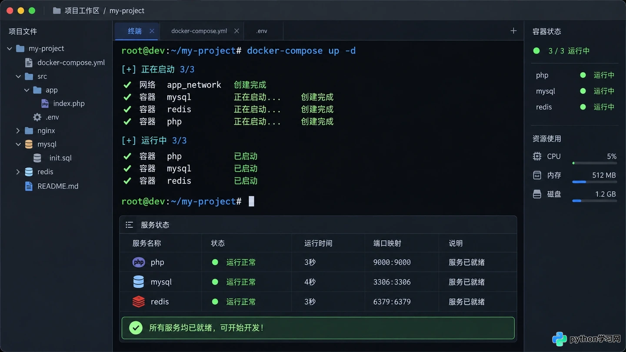Click the workspace folder icon in title bar
626x352 pixels.
point(57,10)
